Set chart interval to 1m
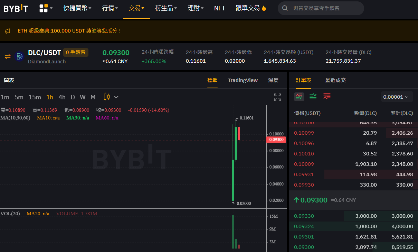 coord(5,97)
